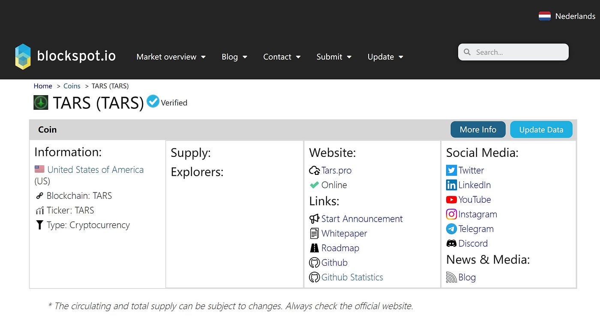Viewport: 600px width, 318px height.
Task: Click the 'Explorers:' heading
Action: pyautogui.click(x=197, y=172)
